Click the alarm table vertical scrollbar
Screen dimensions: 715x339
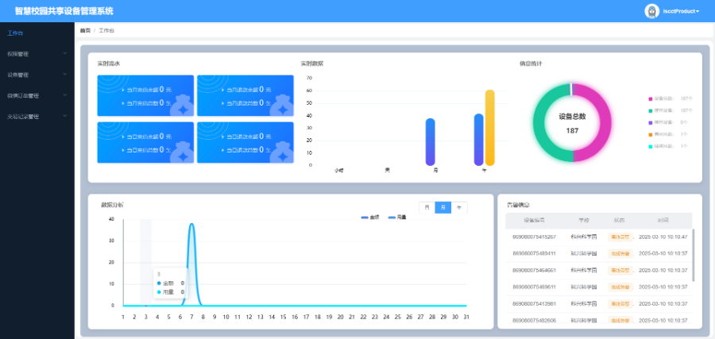point(694,254)
